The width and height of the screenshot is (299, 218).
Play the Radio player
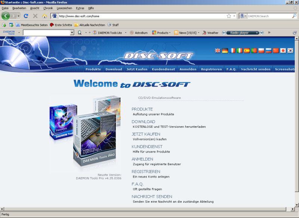[224, 33]
